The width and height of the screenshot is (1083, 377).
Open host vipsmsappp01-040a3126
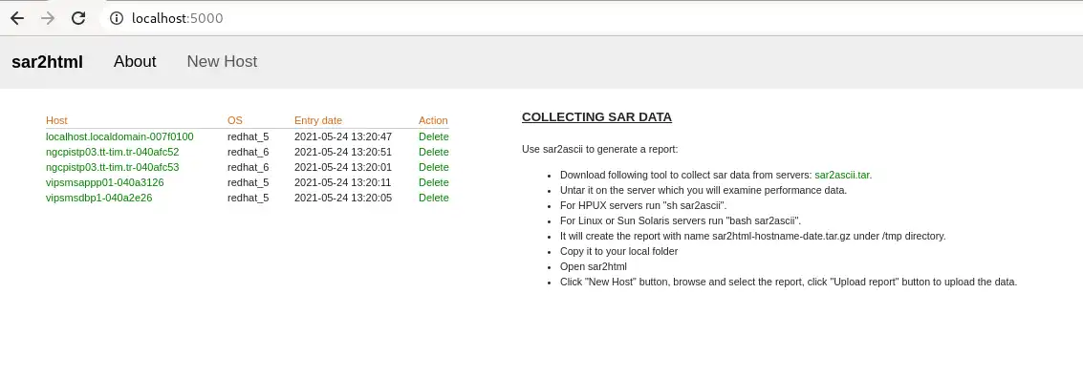click(x=105, y=182)
